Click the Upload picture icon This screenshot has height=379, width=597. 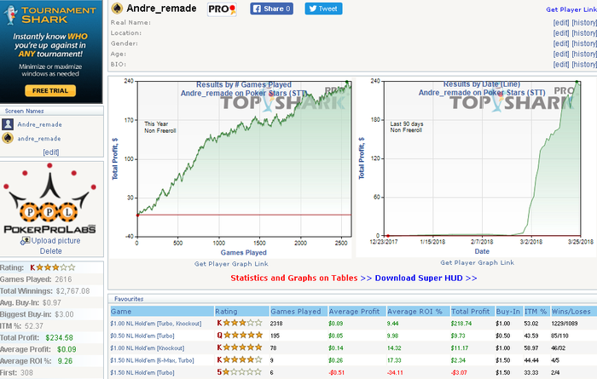tap(25, 241)
